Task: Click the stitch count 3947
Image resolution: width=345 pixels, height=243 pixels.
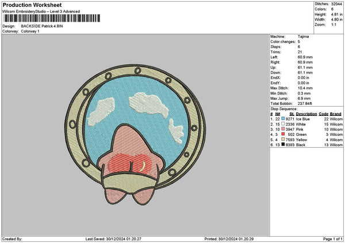Action: 290,129
